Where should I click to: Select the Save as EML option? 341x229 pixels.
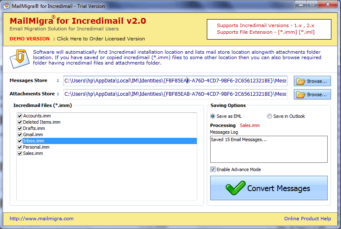tap(213, 116)
